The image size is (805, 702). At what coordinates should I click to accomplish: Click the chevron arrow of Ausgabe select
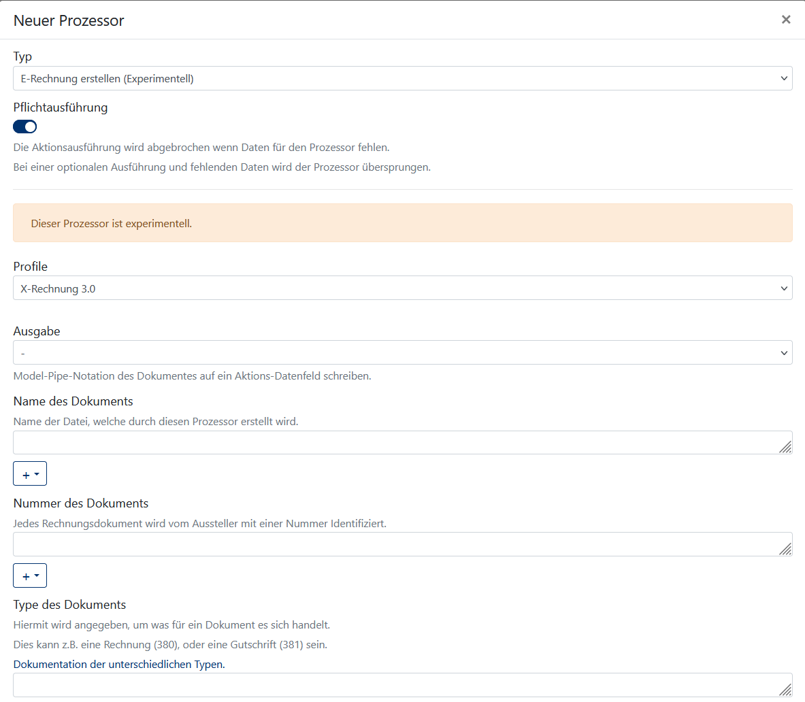click(784, 353)
